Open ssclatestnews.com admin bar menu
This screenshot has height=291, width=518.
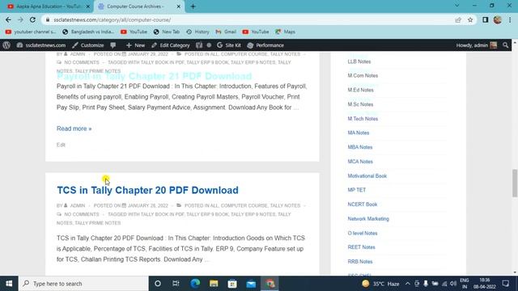(x=41, y=45)
